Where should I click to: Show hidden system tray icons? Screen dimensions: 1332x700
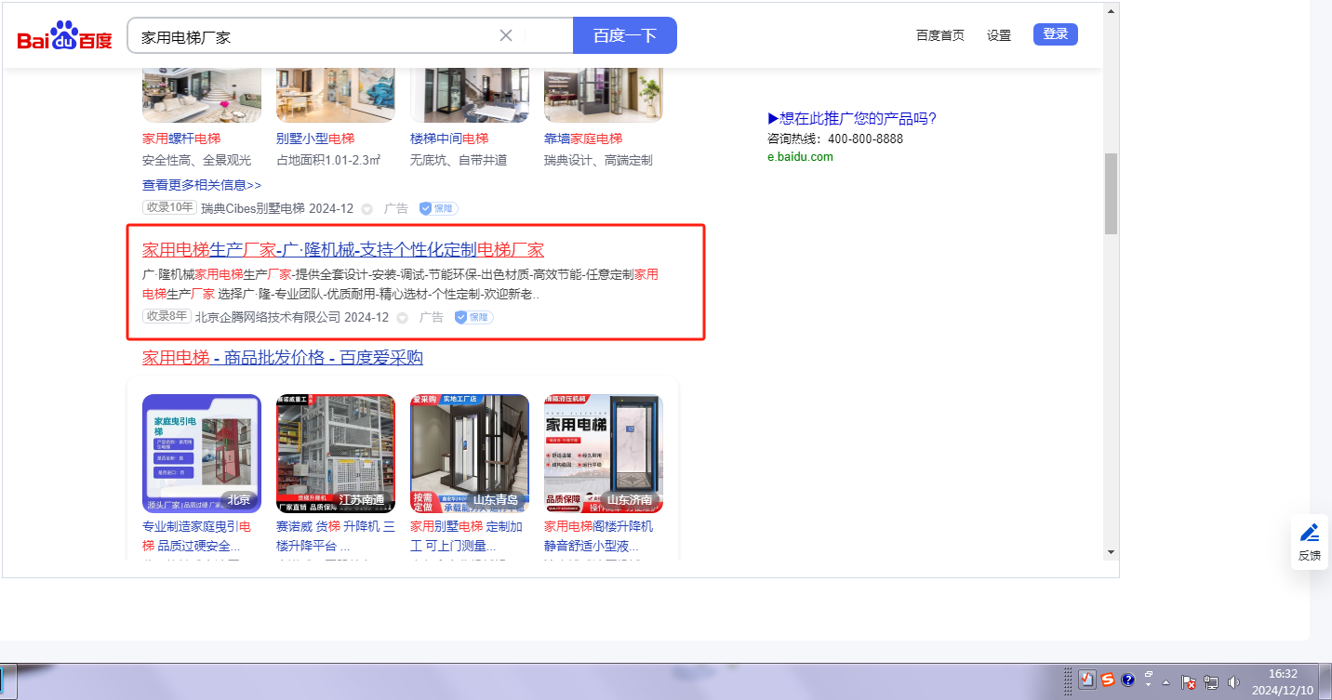click(x=1166, y=681)
